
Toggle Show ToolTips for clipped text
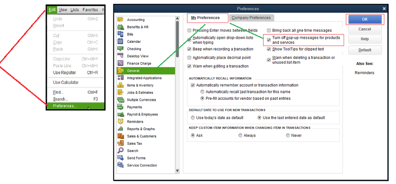pyautogui.click(x=269, y=49)
